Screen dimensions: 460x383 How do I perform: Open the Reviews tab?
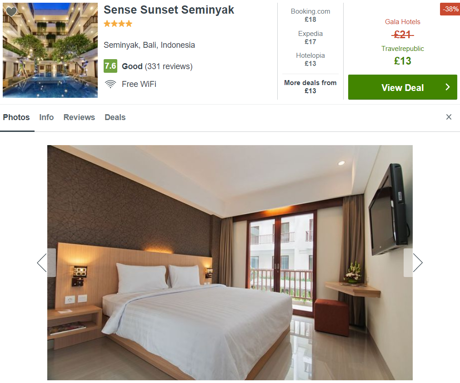(x=79, y=117)
